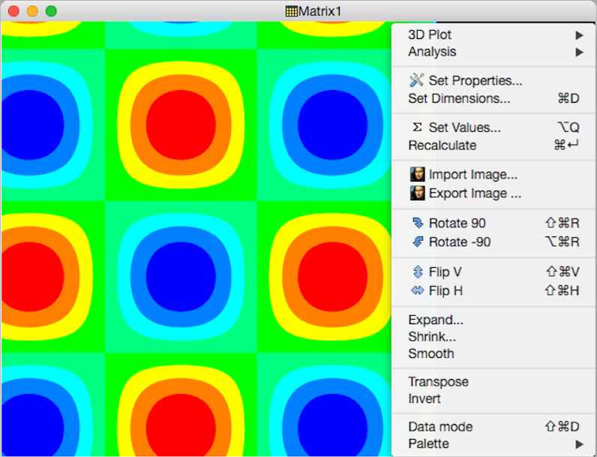Viewport: 597px width, 457px height.
Task: Apply Smooth to the matrix
Action: (430, 353)
